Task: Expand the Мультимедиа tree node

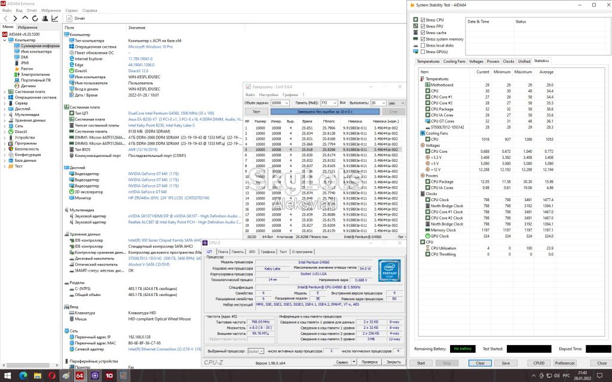Action: 5,115
